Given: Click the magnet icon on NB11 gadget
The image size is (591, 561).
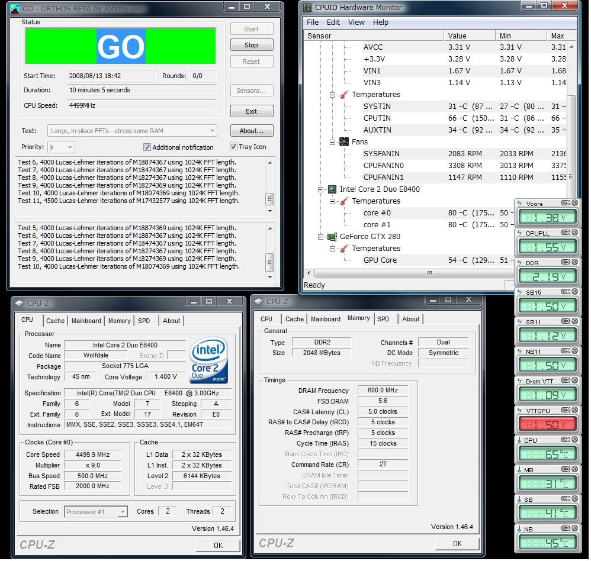Looking at the screenshot, I should click(x=566, y=352).
